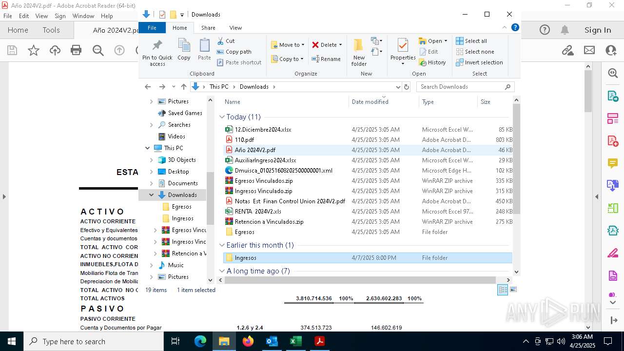
Task: Send by email icon in Acrobat
Action: point(589,50)
